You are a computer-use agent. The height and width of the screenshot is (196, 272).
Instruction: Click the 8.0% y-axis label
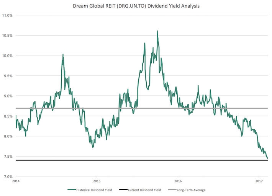(8, 136)
